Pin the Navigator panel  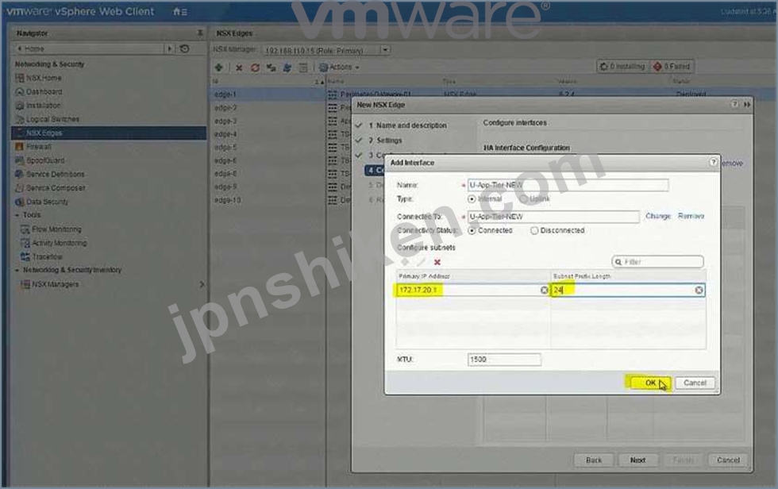[x=200, y=33]
